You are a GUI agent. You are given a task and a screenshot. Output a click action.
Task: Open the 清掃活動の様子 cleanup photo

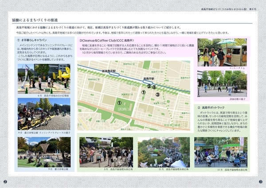point(222,82)
